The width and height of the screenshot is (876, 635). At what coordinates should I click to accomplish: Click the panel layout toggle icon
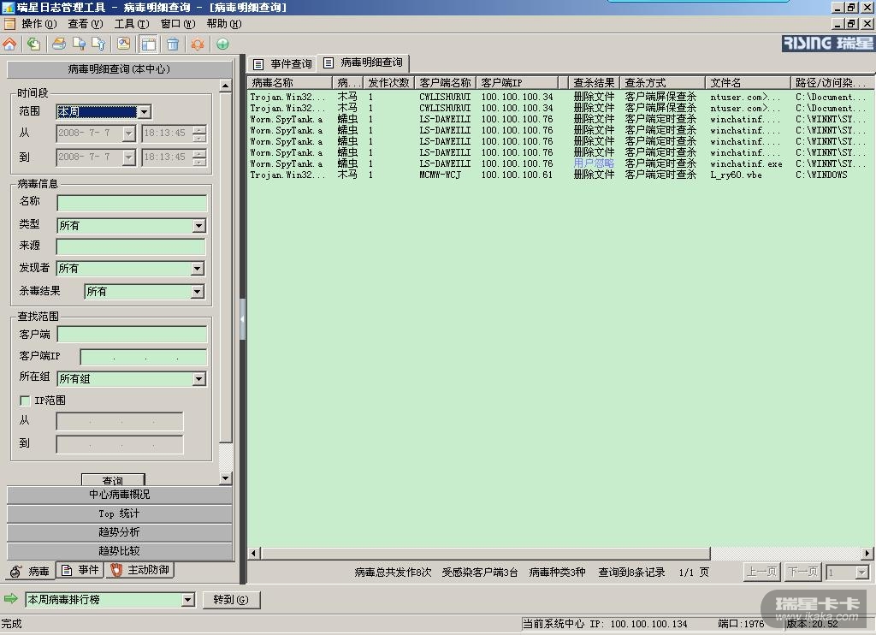(148, 44)
